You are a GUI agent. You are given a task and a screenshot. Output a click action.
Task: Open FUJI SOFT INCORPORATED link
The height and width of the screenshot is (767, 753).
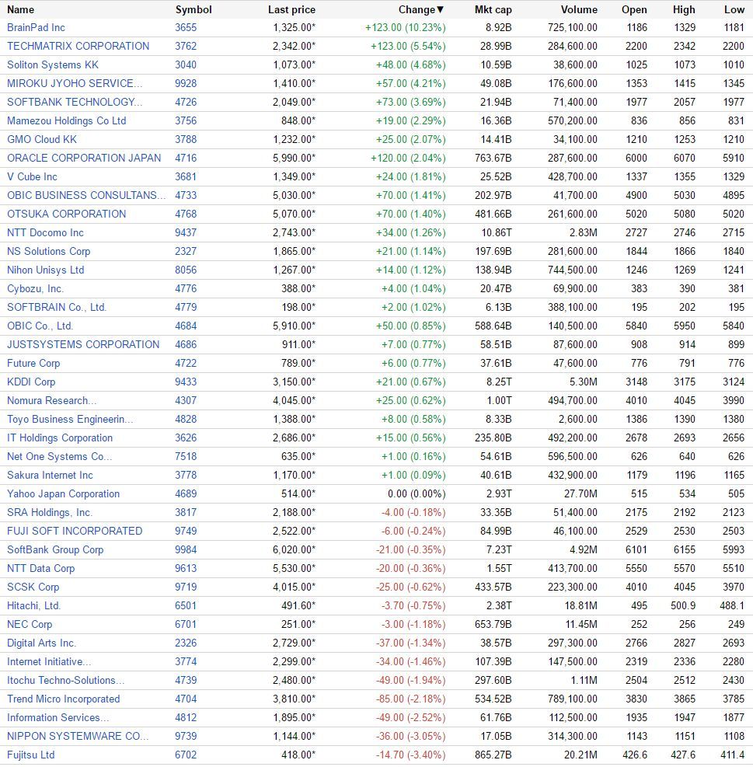[x=75, y=531]
